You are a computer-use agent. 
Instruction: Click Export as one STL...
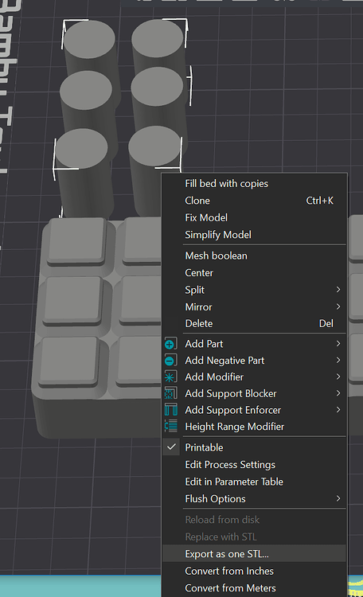[x=255, y=554]
